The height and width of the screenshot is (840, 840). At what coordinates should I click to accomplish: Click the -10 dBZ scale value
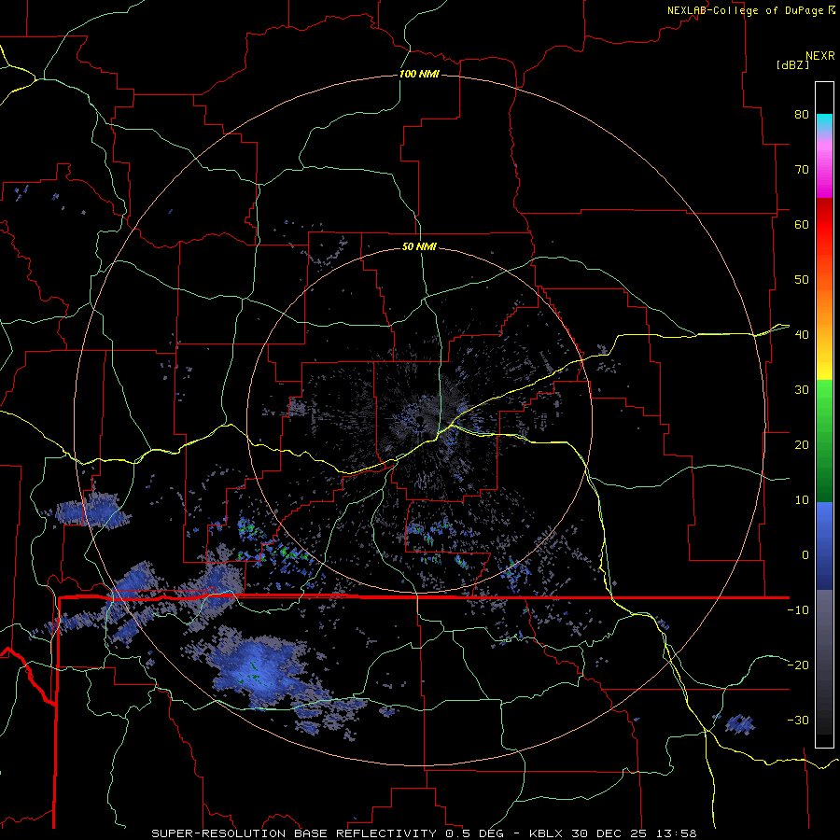pos(798,609)
